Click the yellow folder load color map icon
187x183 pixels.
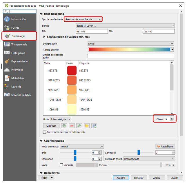click(86, 126)
